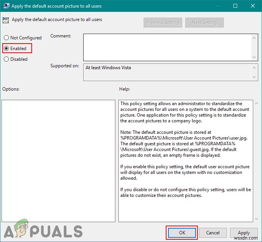Click the Supported on scroll down arrow

pyautogui.click(x=254, y=77)
